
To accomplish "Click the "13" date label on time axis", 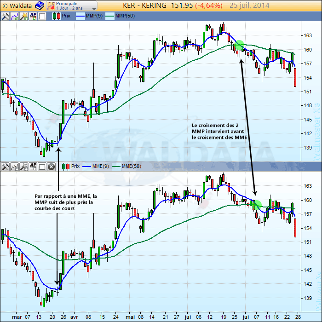I will coord(39,317).
